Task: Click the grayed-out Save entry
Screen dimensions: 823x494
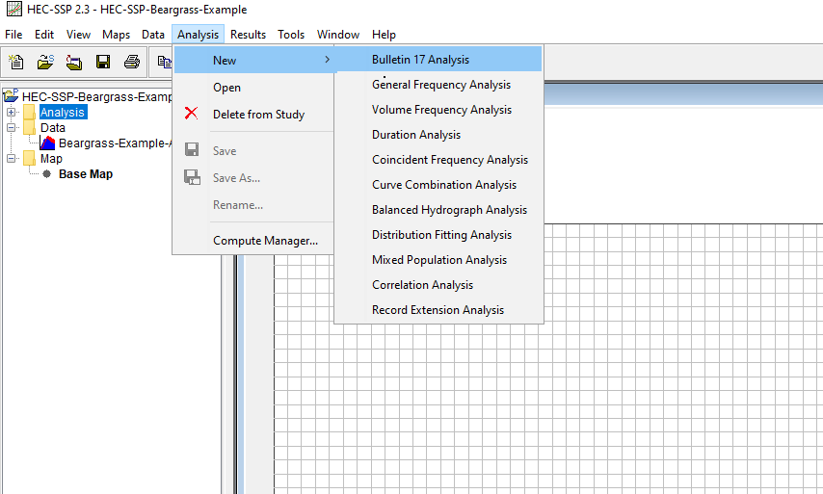Action: point(254,150)
